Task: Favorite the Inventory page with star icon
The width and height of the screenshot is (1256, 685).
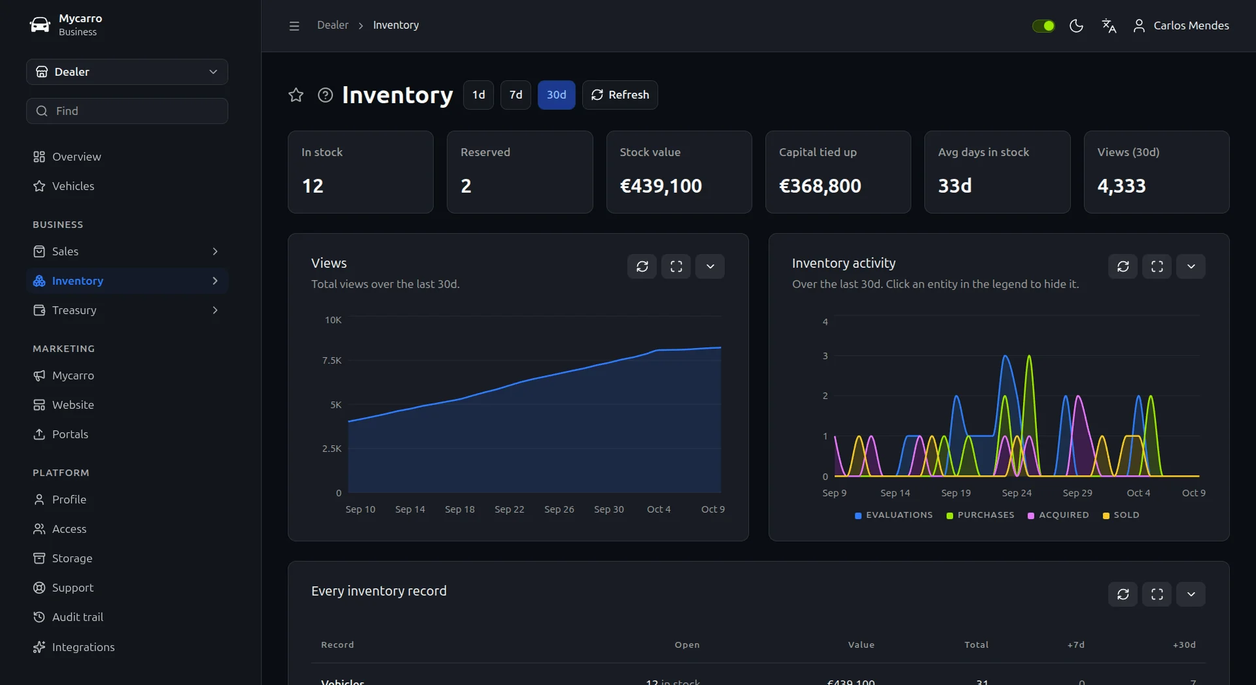Action: click(296, 95)
